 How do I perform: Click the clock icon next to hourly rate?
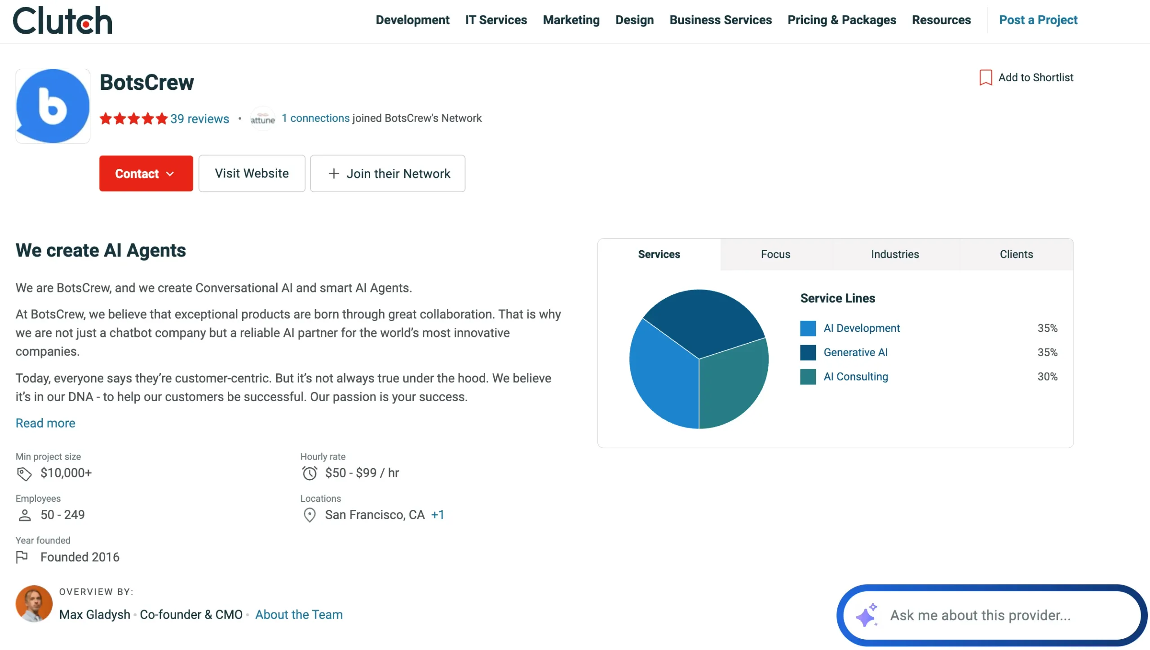coord(309,473)
